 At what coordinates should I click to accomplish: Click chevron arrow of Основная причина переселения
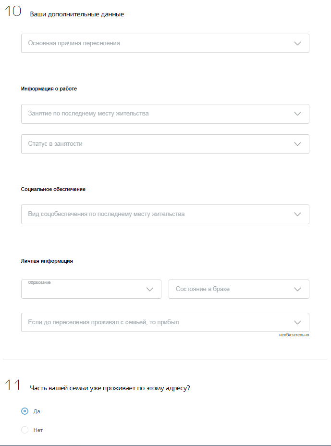[x=297, y=43]
